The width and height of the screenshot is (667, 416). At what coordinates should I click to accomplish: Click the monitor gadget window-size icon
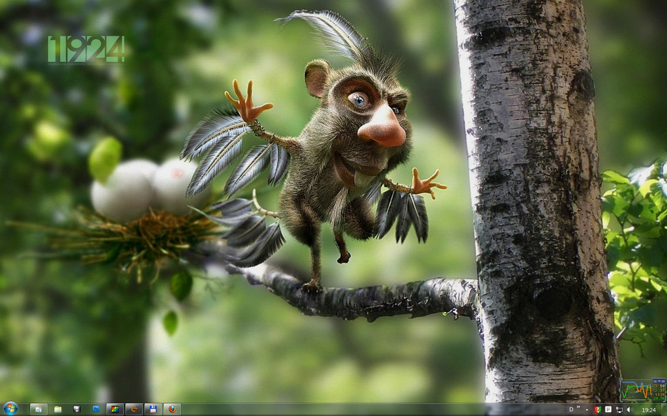[663, 381]
